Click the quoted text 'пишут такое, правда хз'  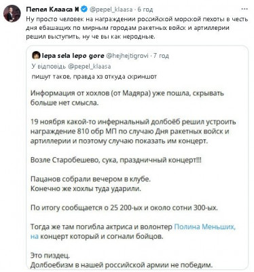tap(94, 77)
